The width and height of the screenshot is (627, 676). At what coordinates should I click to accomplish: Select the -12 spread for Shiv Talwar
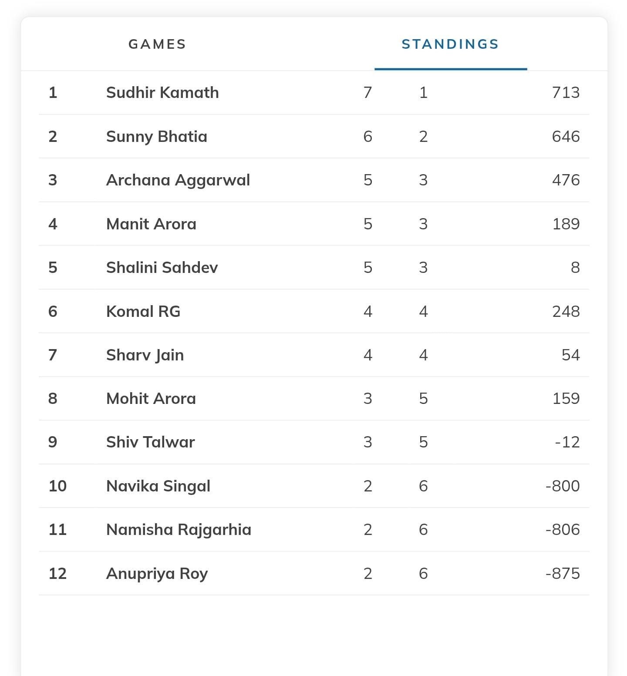[567, 442]
